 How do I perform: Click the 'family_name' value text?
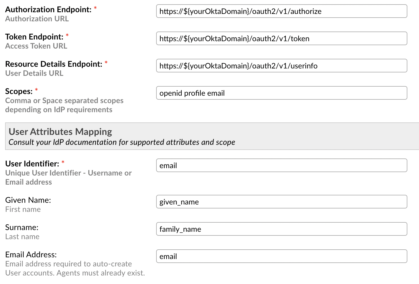tap(180, 229)
